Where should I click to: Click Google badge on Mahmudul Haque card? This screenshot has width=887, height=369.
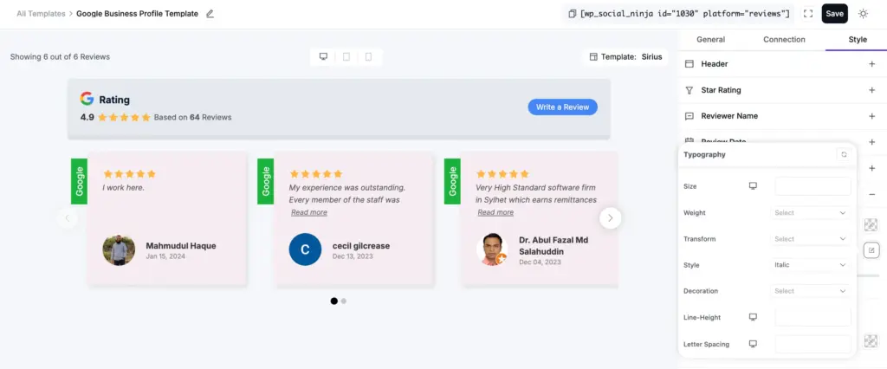pyautogui.click(x=79, y=181)
